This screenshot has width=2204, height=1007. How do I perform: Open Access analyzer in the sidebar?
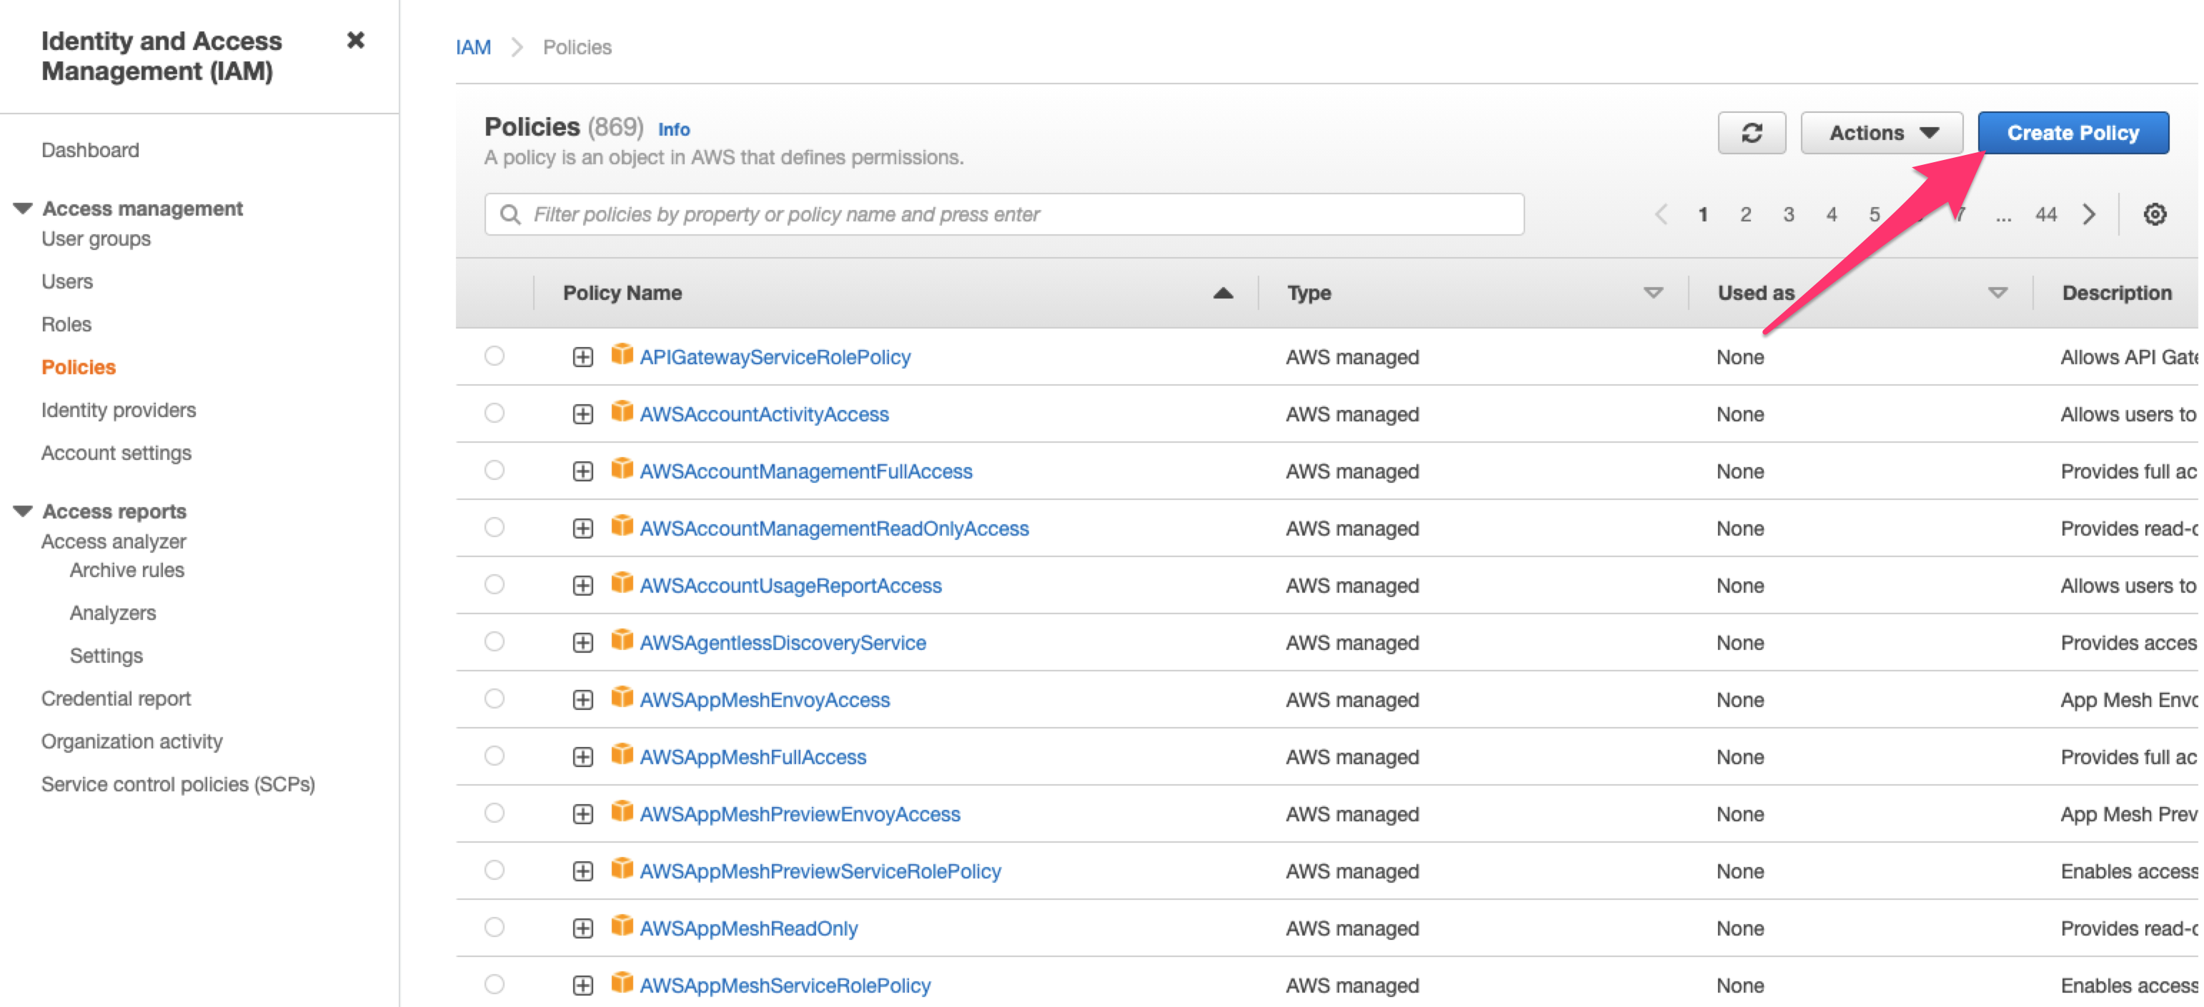coord(114,542)
